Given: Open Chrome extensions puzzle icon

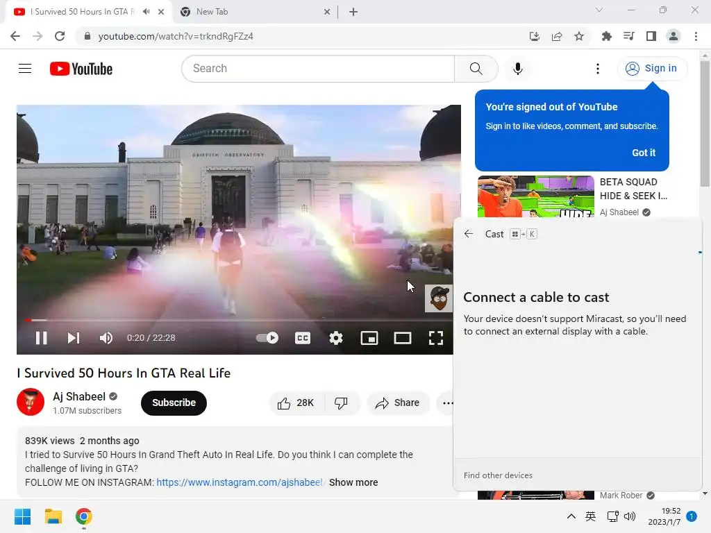Looking at the screenshot, I should (x=607, y=36).
